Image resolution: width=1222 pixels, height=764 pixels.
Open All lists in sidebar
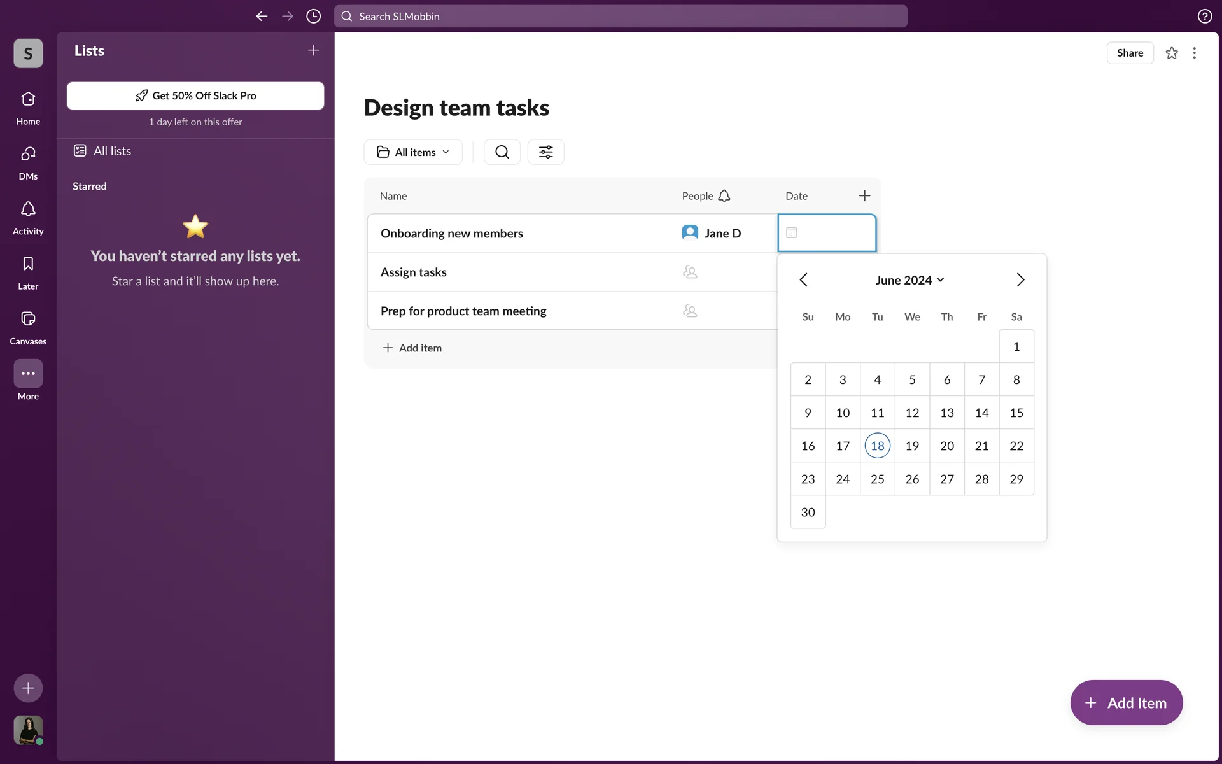click(x=112, y=151)
